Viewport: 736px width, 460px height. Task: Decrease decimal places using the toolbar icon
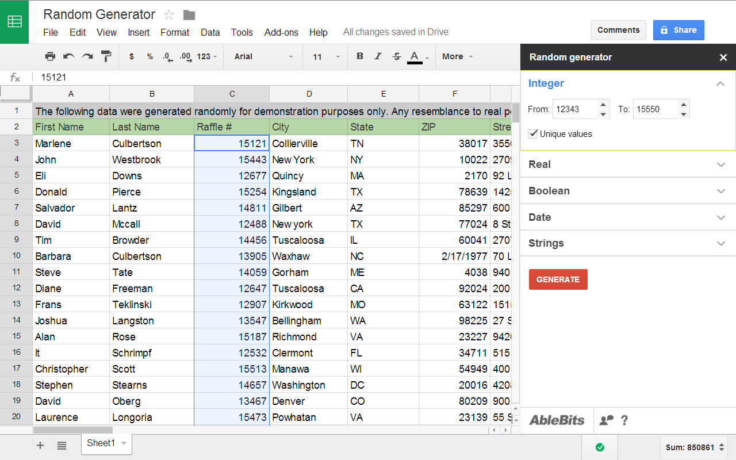point(167,56)
